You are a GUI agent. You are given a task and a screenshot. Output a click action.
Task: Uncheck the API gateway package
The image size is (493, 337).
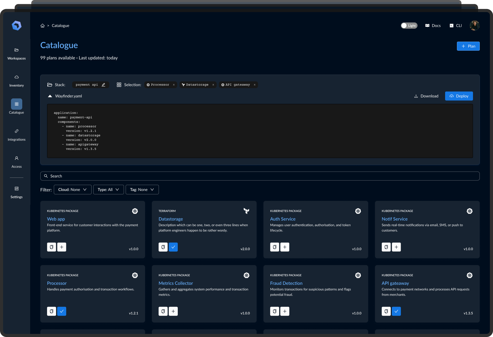click(396, 311)
